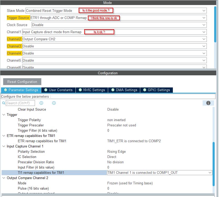Open the Trigger Source dropdown
The image size is (221, 197).
[x=118, y=18]
